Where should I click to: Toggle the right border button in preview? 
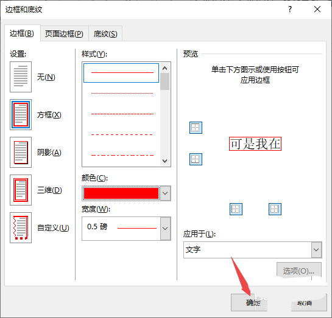pos(275,209)
